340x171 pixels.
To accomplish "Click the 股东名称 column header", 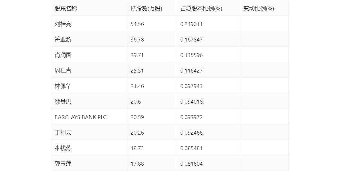I will 66,8.
